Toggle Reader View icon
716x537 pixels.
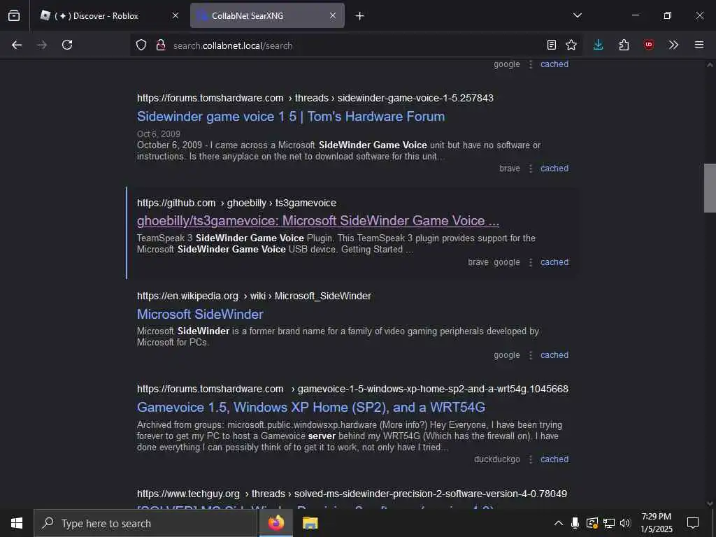pyautogui.click(x=552, y=45)
